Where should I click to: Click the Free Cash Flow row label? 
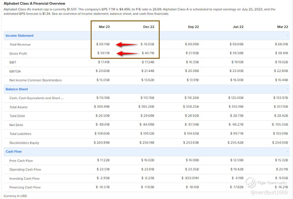[x=21, y=161]
